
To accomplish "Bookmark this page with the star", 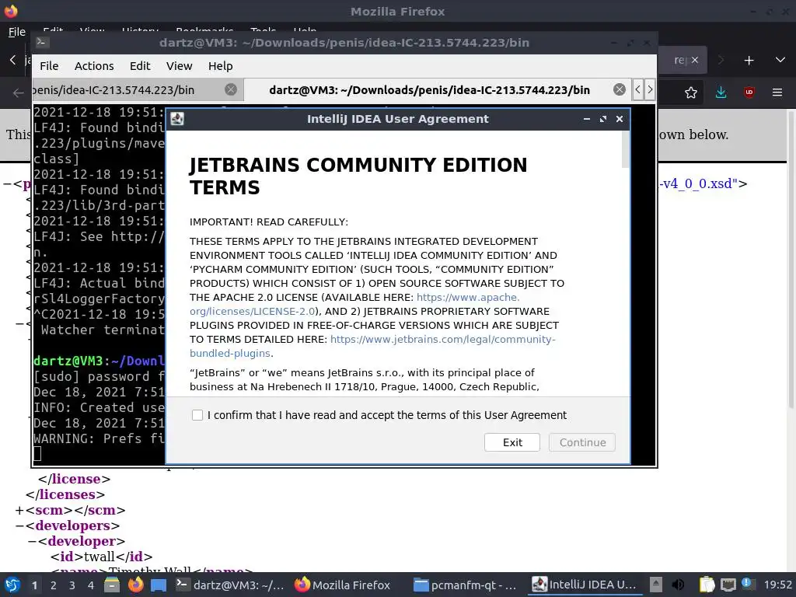I will click(691, 93).
